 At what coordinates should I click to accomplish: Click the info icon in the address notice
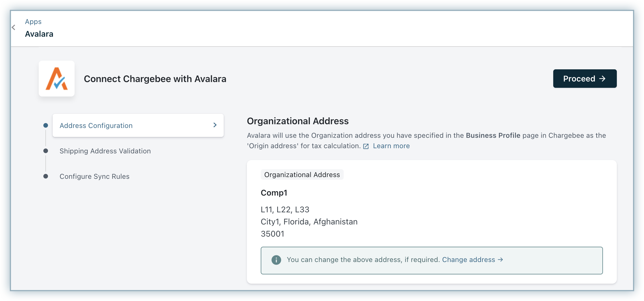(276, 260)
